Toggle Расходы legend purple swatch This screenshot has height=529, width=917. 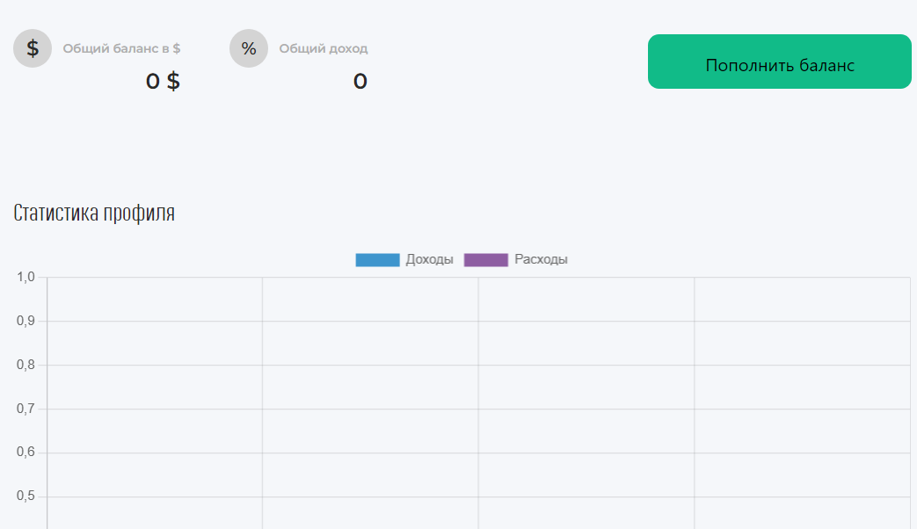click(486, 259)
